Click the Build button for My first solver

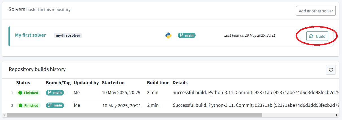coord(317,36)
